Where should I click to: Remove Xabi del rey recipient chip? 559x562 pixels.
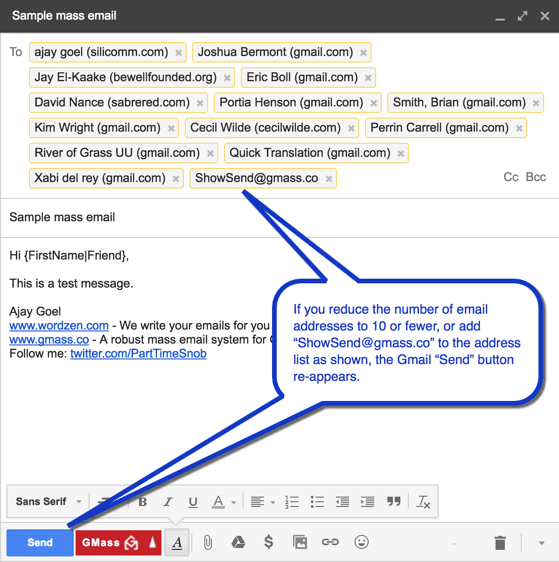tap(175, 179)
